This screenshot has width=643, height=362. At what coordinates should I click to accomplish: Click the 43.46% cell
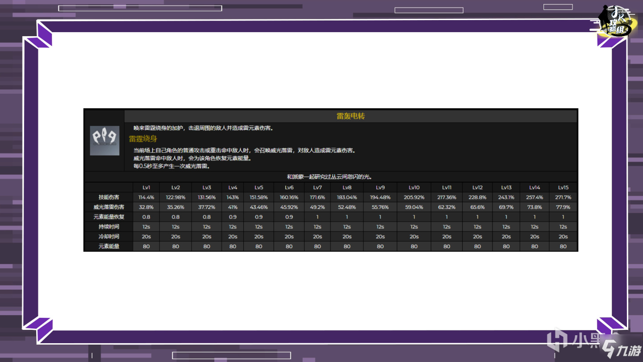click(x=259, y=207)
